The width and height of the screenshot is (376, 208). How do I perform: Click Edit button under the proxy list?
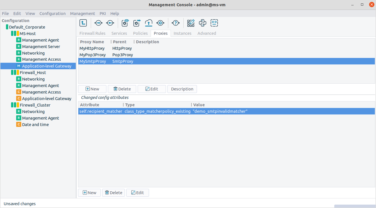(152, 89)
